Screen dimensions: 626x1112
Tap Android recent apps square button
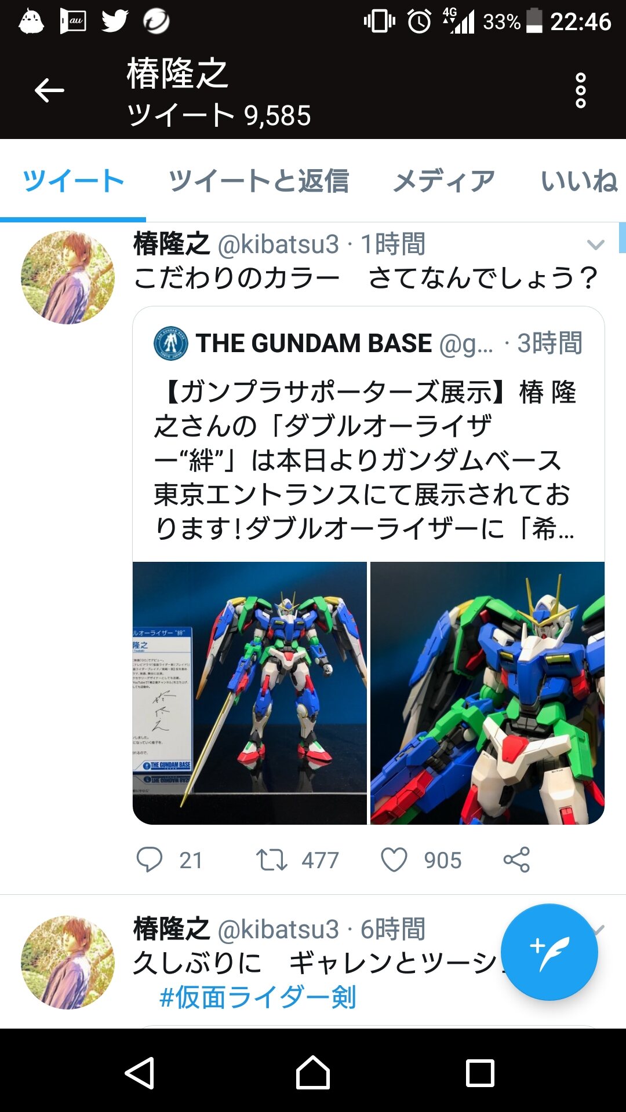coord(480,1073)
